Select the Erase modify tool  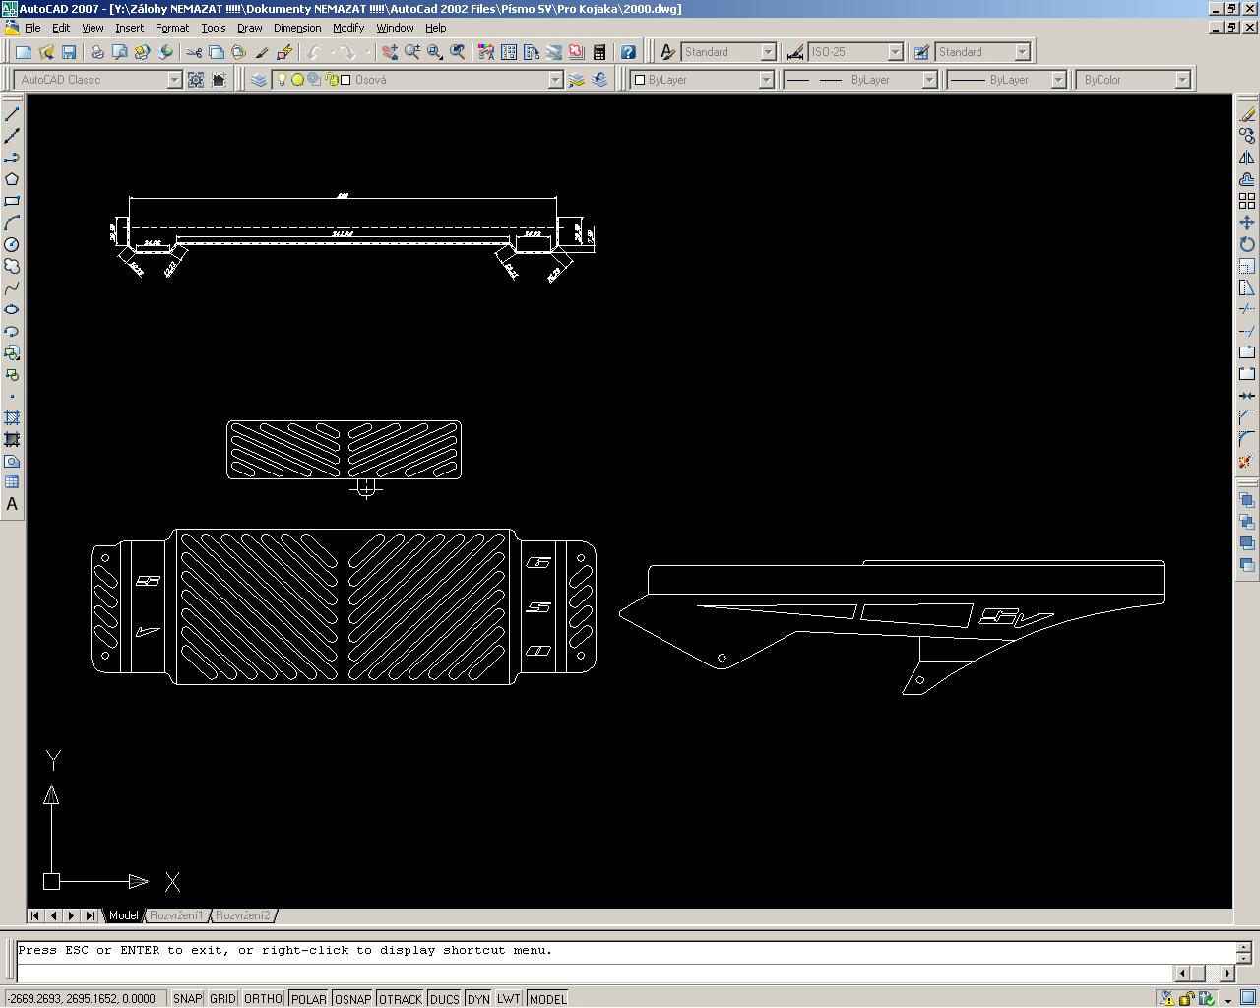[1247, 115]
